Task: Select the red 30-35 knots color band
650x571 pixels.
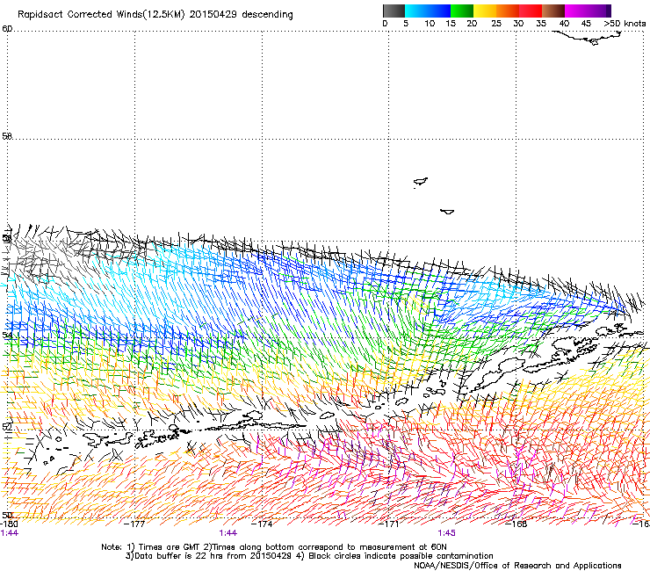Action: click(531, 11)
